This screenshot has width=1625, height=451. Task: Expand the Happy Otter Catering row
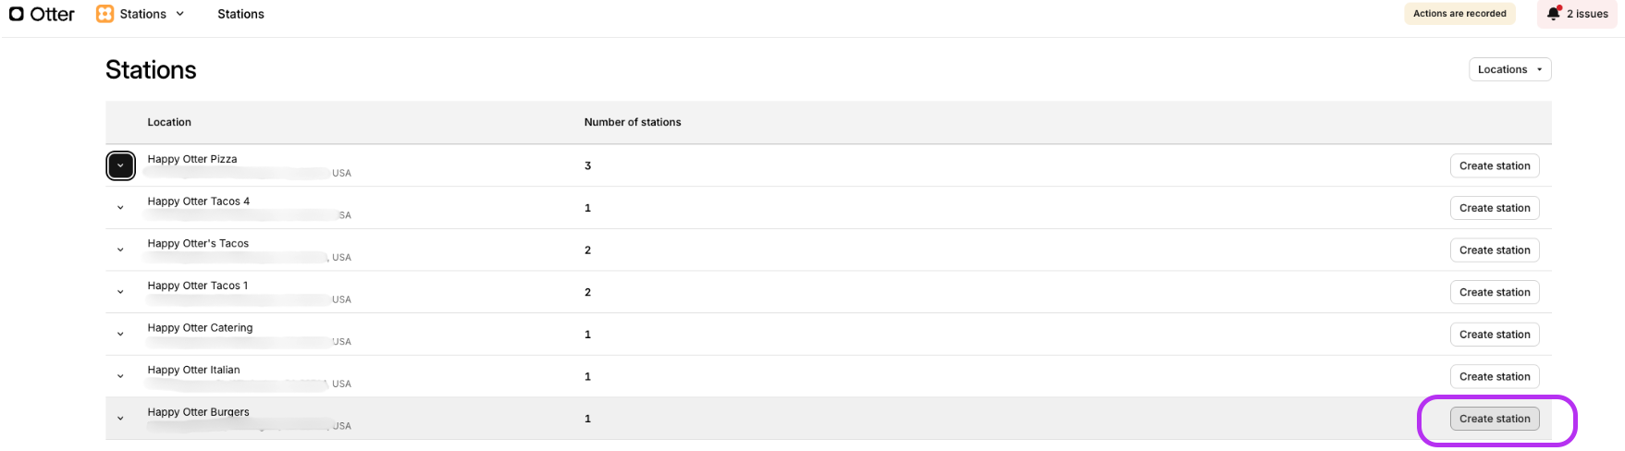point(120,335)
